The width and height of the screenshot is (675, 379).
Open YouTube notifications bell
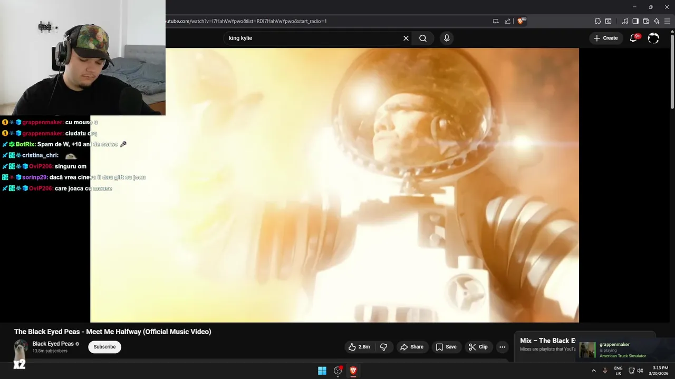coord(634,38)
